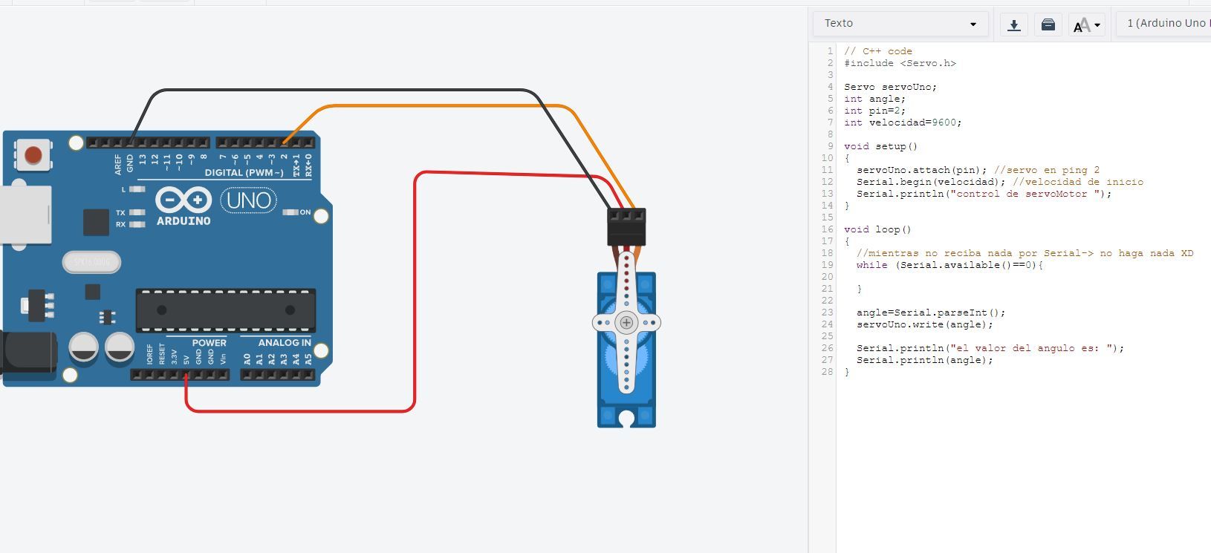
Task: Expand the Texto edit-mode dropdown
Action: coord(900,24)
